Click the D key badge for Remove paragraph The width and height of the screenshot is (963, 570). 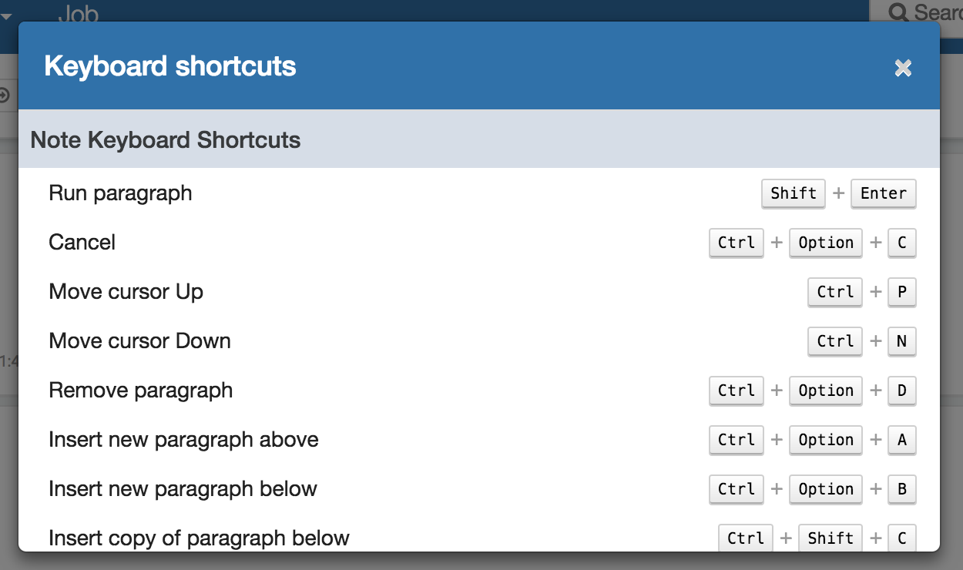(901, 391)
